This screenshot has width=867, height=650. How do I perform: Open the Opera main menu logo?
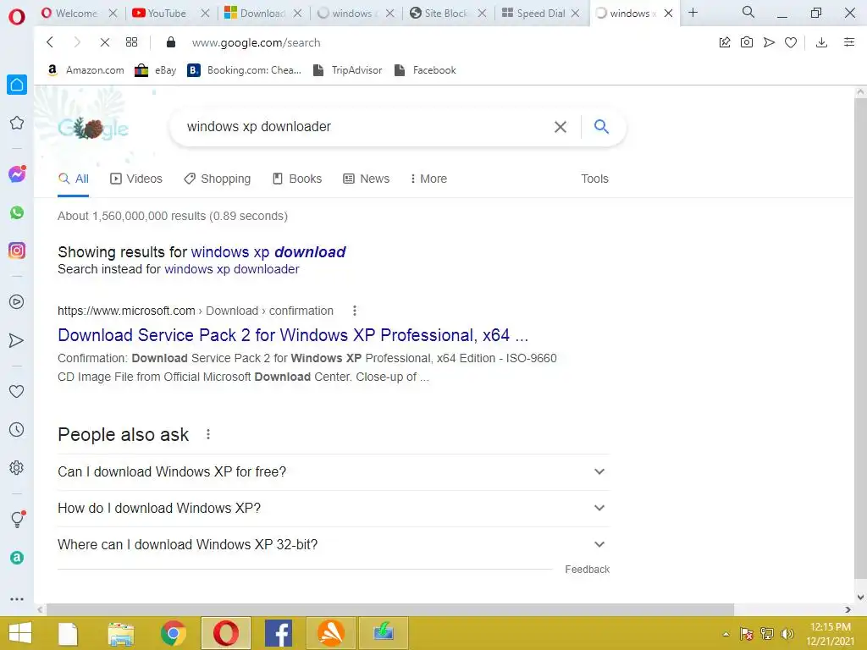coord(17,17)
